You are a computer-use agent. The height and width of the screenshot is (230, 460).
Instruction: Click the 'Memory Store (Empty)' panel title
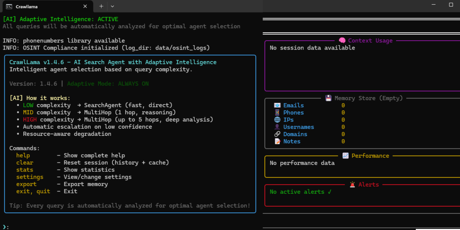click(x=369, y=98)
